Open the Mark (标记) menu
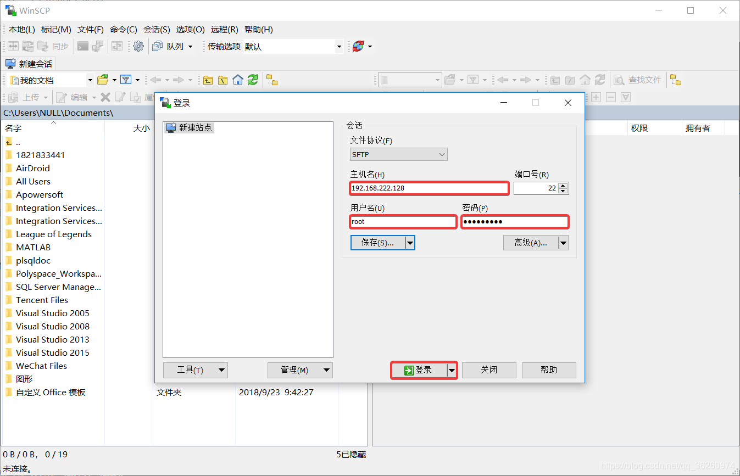 pyautogui.click(x=57, y=30)
